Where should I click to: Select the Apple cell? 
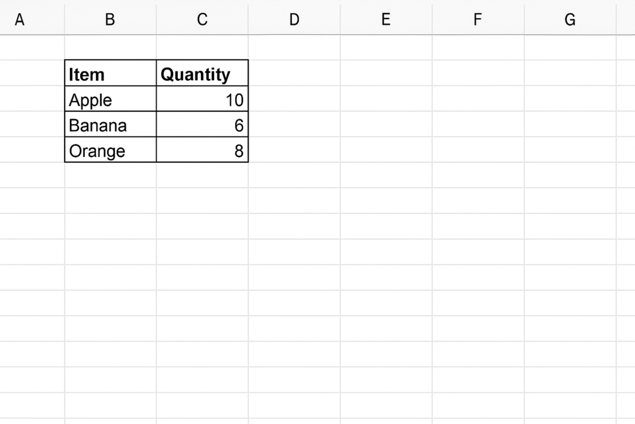(110, 99)
